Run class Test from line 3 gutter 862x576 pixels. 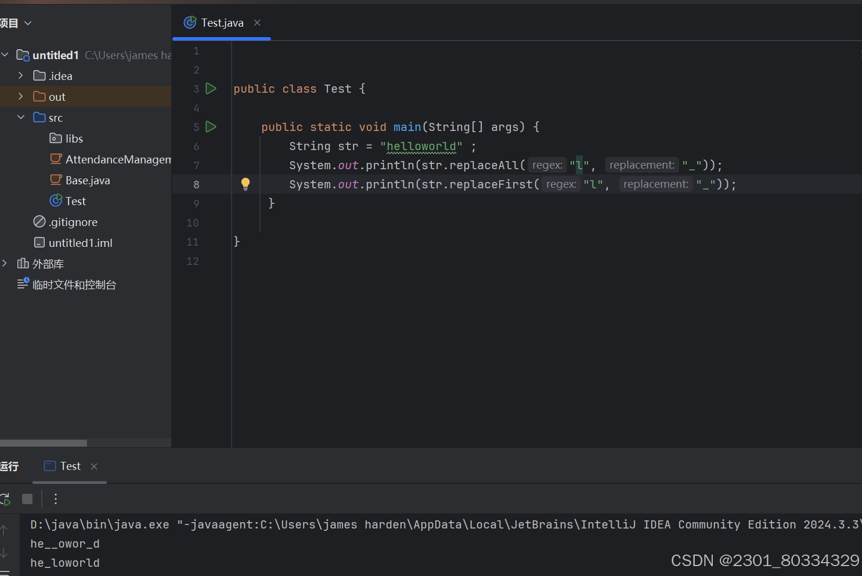[x=211, y=89]
